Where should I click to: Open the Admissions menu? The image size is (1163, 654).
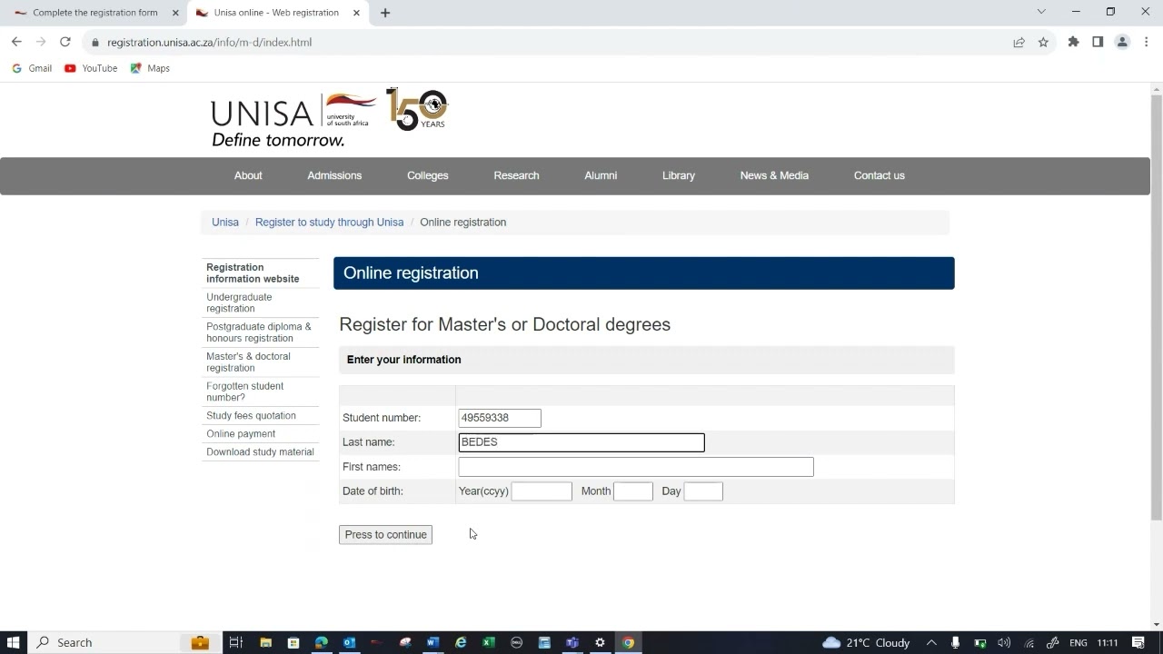click(x=334, y=175)
